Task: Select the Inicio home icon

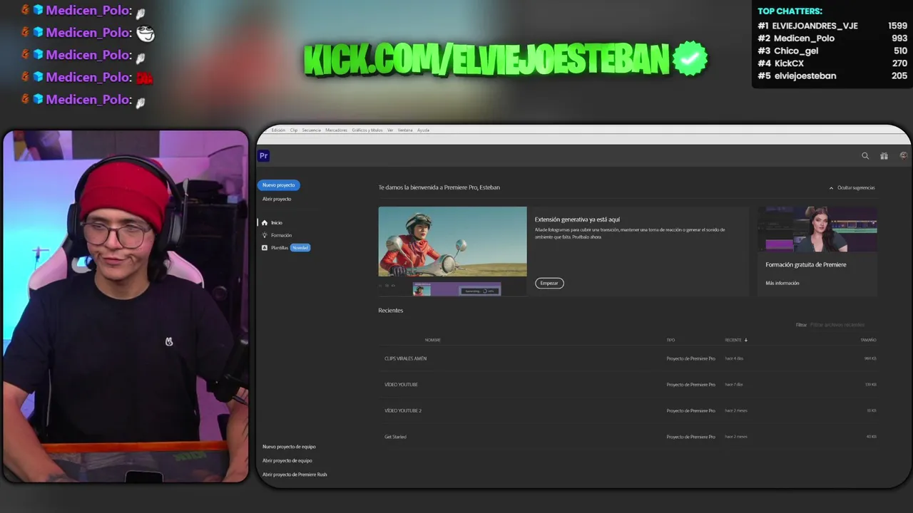Action: click(x=265, y=223)
